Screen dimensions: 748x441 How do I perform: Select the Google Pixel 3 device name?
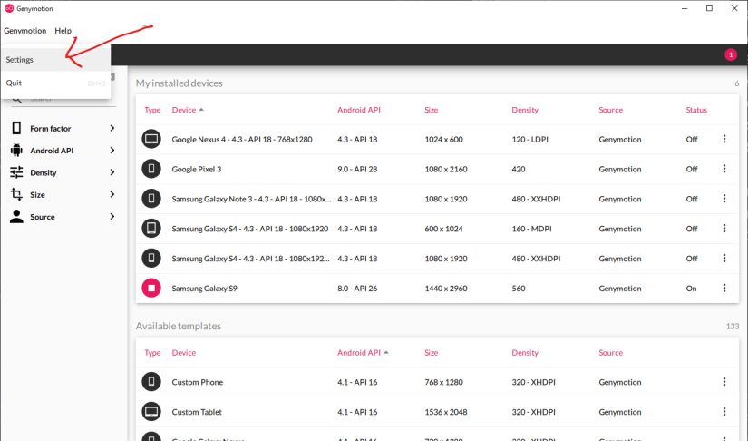197,169
